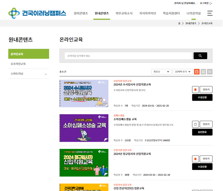
Task: Open the 최신순 sort dropdown
Action: pyautogui.click(x=161, y=72)
